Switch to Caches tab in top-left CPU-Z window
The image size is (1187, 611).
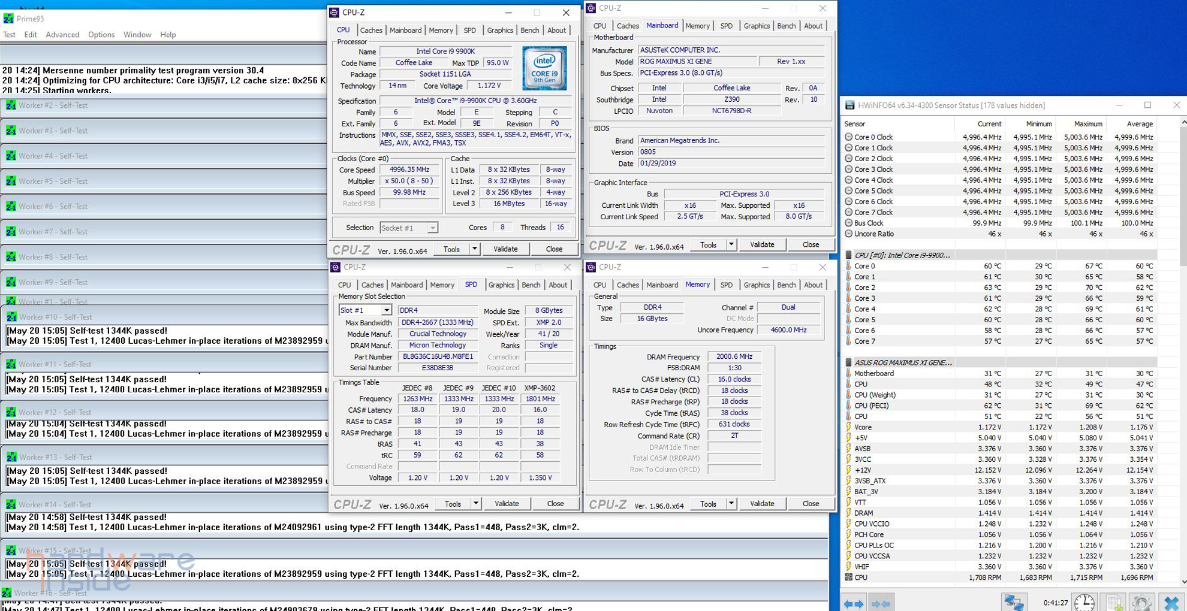pos(371,30)
